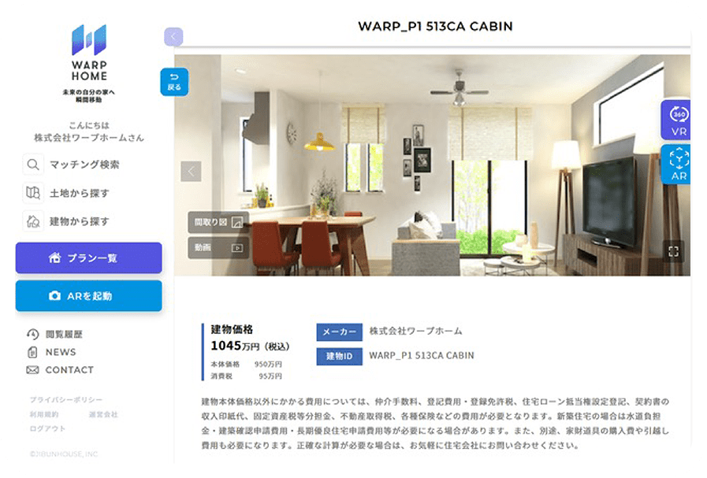Play the 動画 video

pyautogui.click(x=218, y=248)
